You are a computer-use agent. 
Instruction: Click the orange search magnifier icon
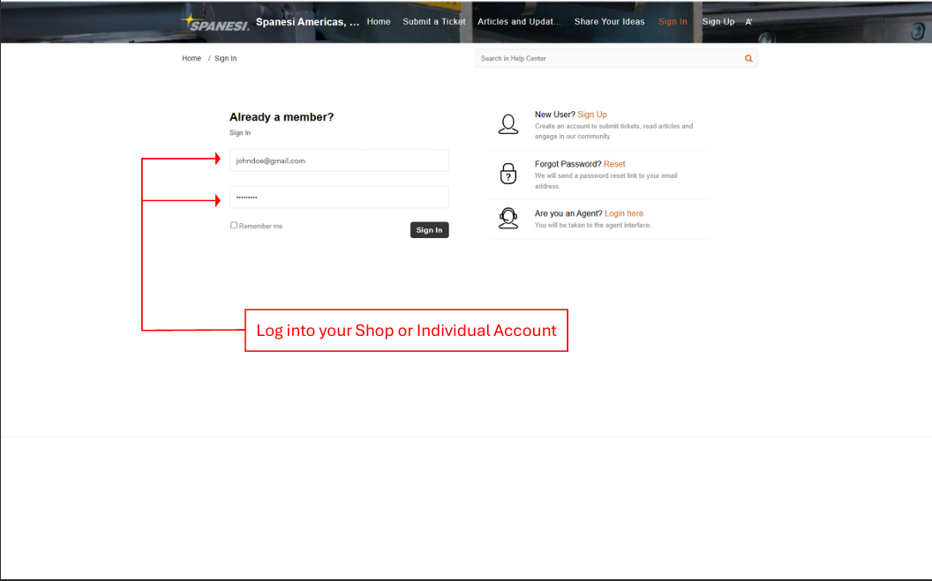[x=748, y=58]
